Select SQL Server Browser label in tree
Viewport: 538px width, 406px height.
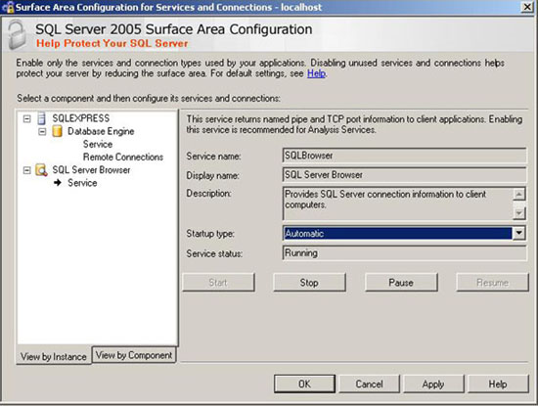pyautogui.click(x=91, y=170)
